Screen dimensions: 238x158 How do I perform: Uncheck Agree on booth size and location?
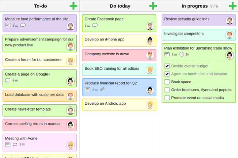(167, 74)
